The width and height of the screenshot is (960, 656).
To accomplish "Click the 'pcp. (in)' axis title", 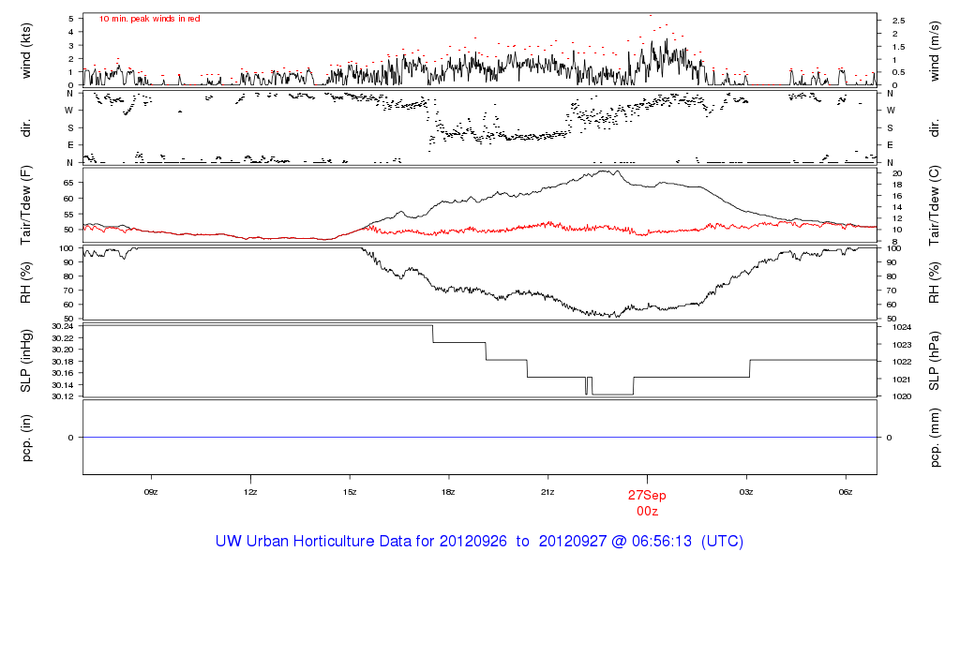I will tap(25, 438).
